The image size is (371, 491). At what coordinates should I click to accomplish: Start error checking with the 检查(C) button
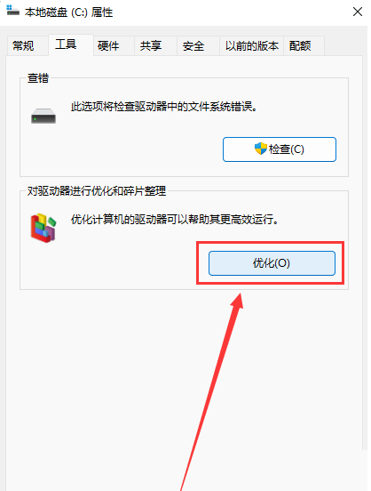[280, 149]
